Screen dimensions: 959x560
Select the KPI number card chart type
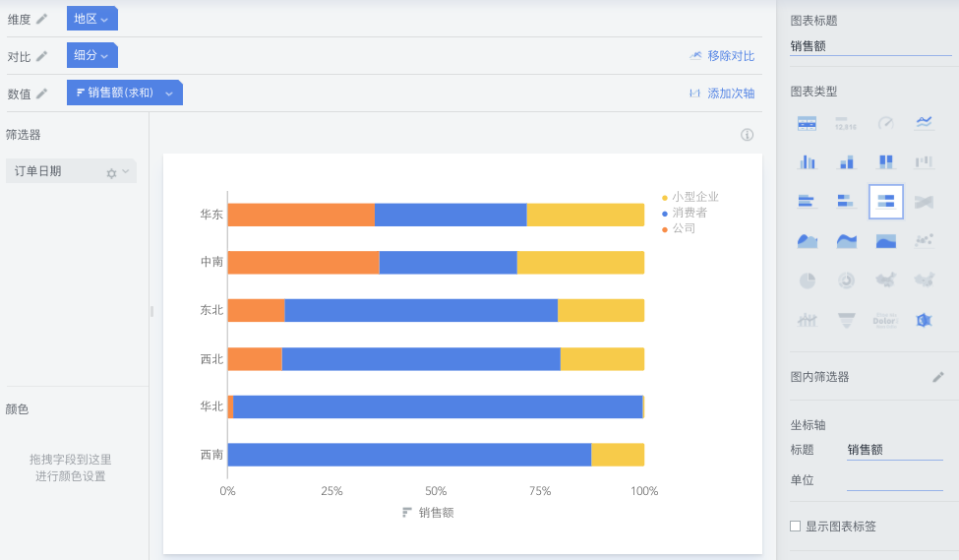[x=846, y=124]
